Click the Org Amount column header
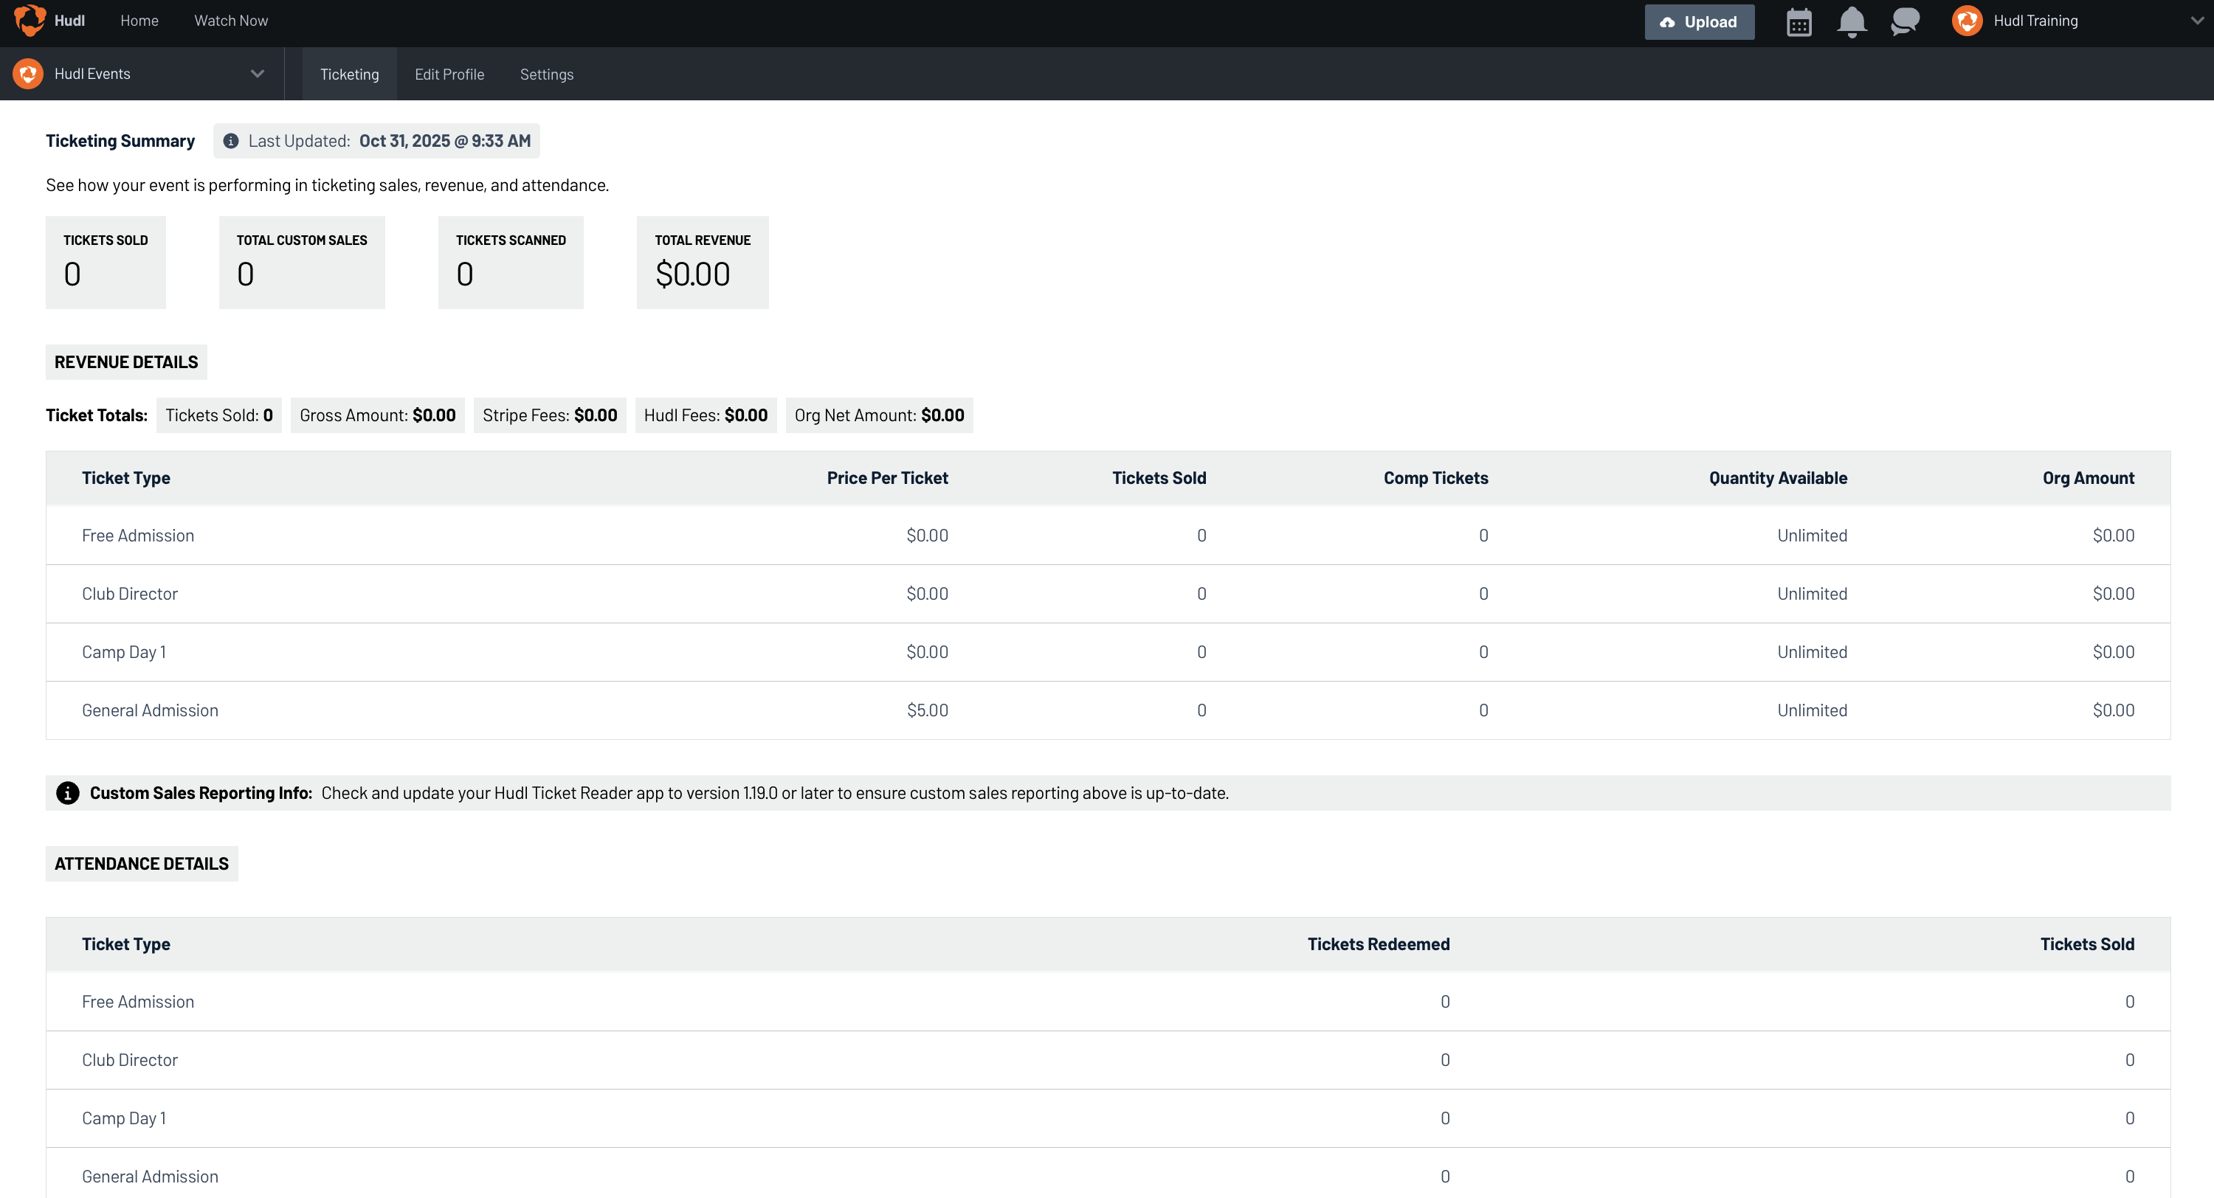 [2088, 478]
